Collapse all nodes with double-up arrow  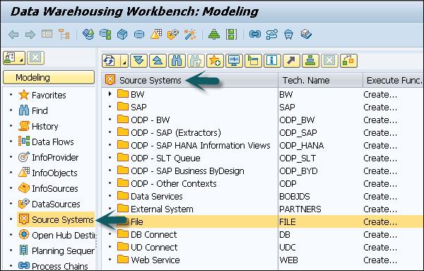pos(158,61)
